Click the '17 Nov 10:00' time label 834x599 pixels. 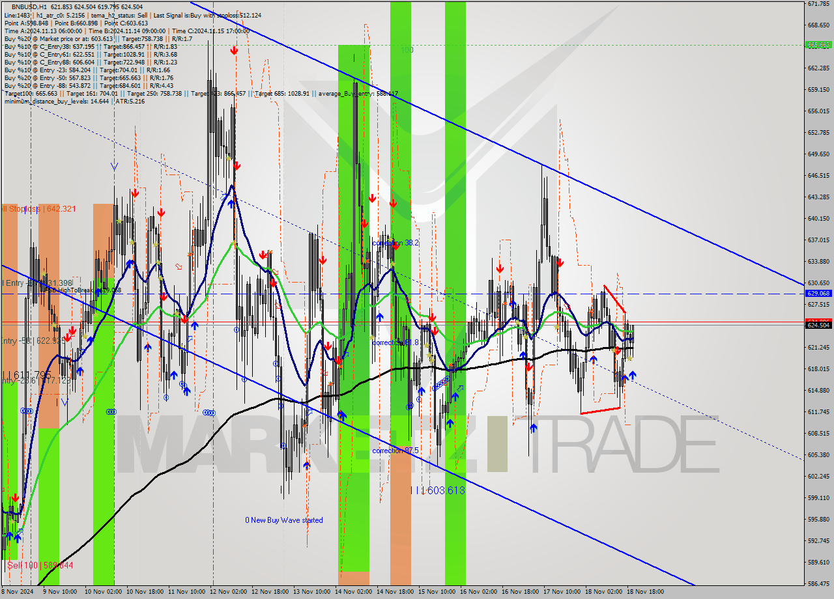[562, 592]
